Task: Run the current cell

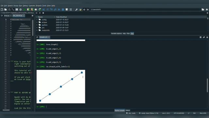Action: tap(28, 10)
